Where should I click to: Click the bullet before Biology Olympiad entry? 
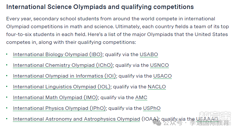pos(7,54)
